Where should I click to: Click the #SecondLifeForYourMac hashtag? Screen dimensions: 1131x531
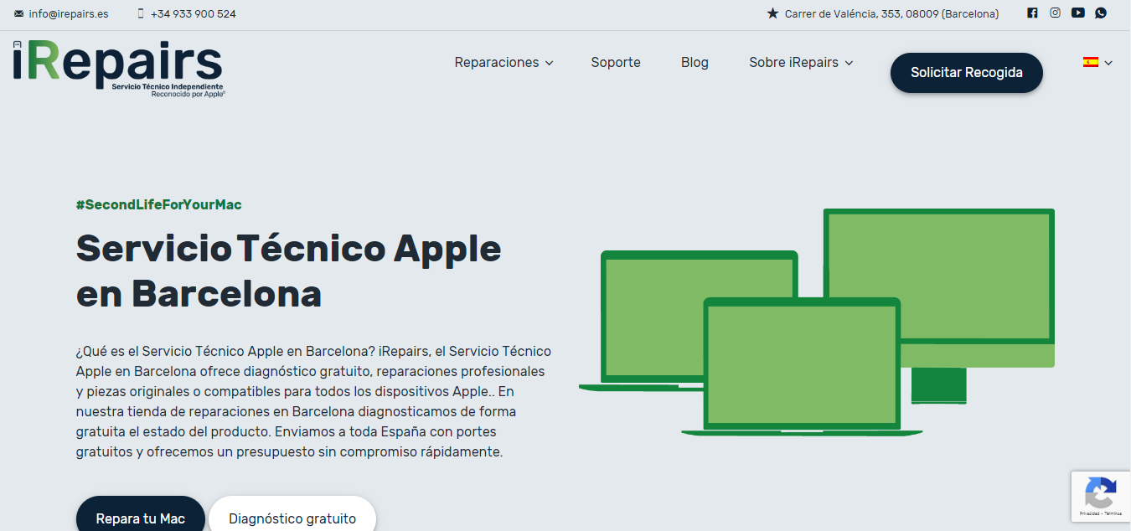point(159,204)
